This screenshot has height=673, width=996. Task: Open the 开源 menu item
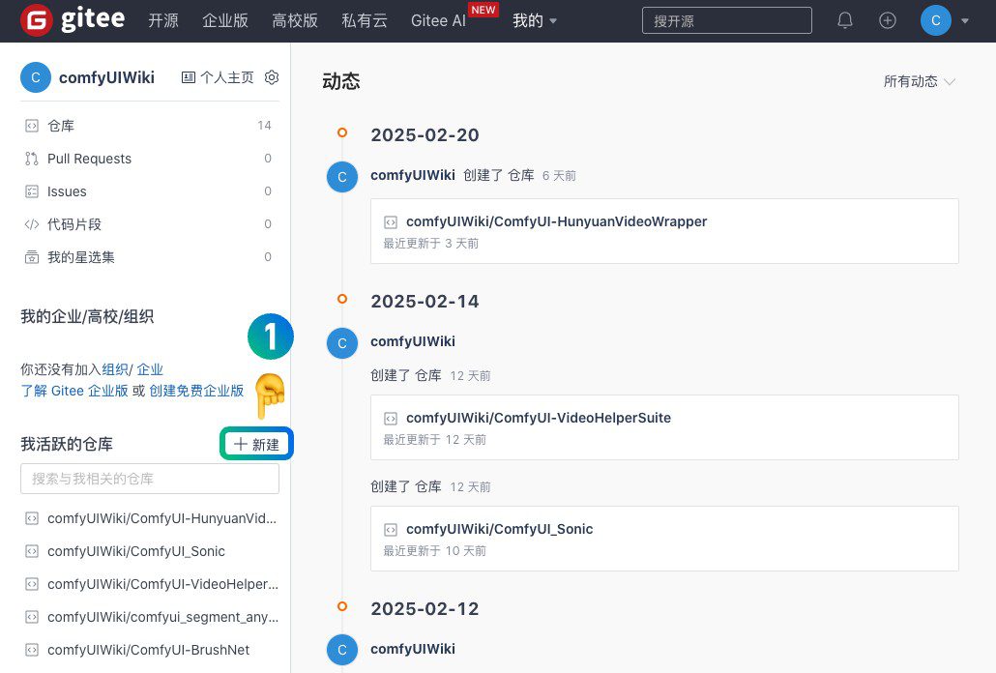point(163,21)
